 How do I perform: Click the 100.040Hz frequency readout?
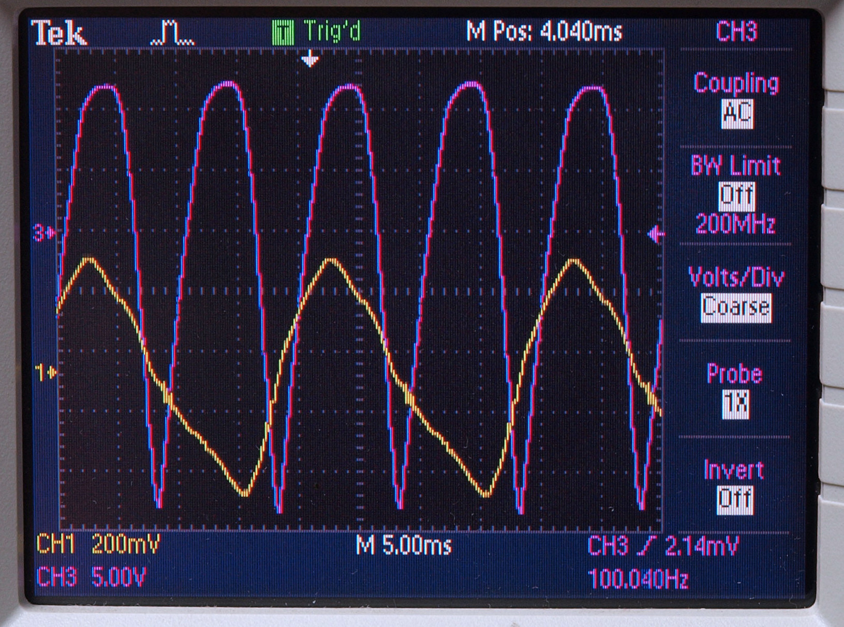pyautogui.click(x=638, y=578)
